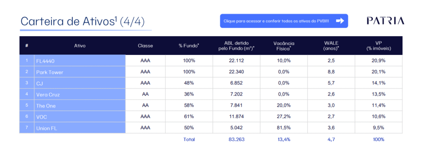Select the Vera Cruz asset

click(48, 94)
